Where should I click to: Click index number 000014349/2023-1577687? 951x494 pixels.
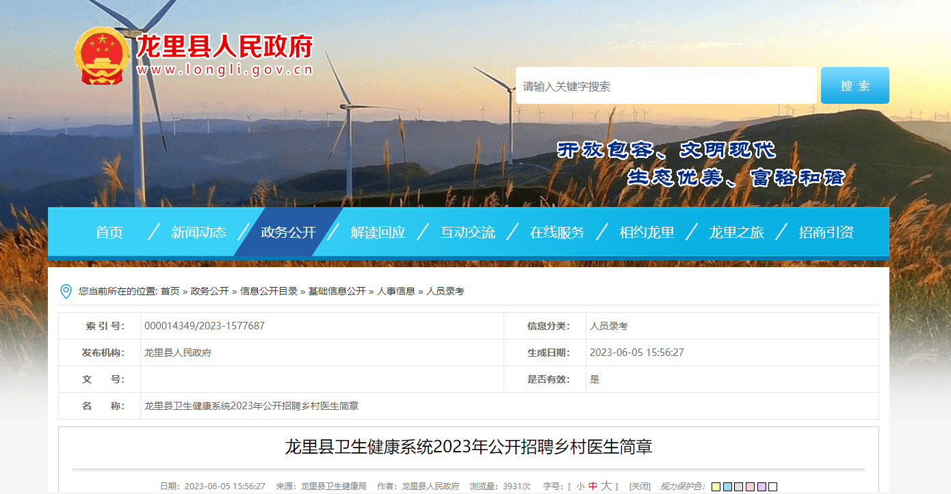point(205,326)
